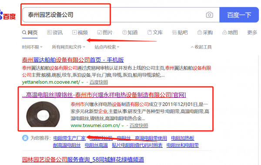Open result 园林园艺设备公司服务查询_58同城鲜花绿植频道
Viewport: 261px width, 165px height.
click(x=83, y=159)
